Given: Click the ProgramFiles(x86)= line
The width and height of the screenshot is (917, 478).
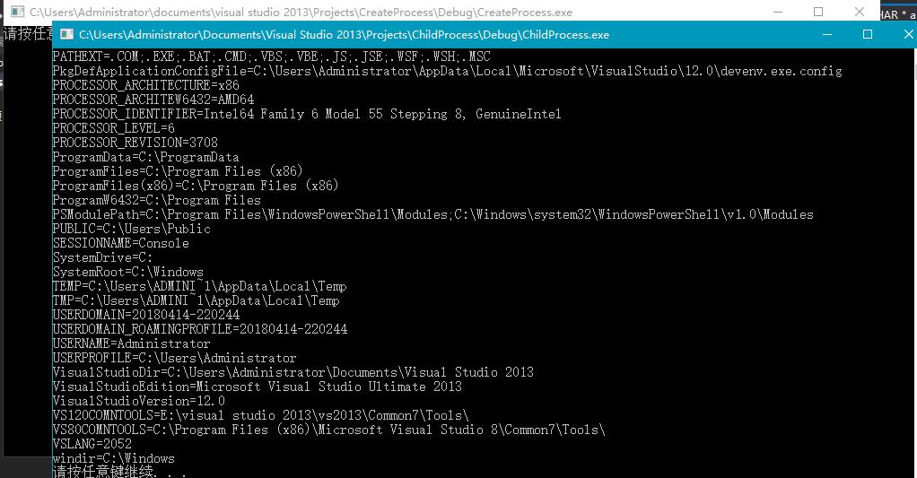Looking at the screenshot, I should click(x=196, y=186).
